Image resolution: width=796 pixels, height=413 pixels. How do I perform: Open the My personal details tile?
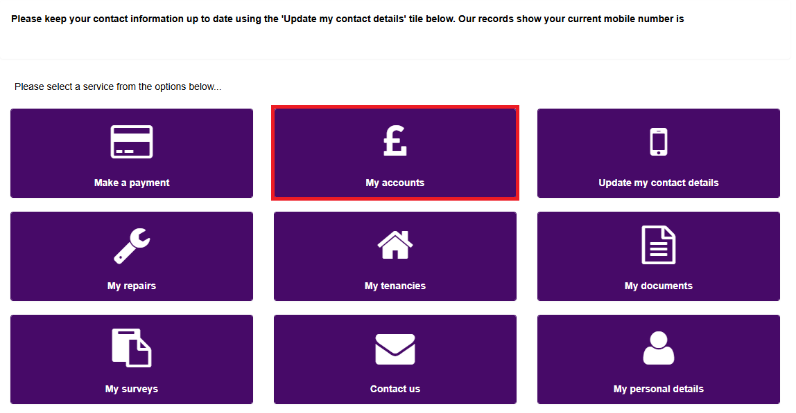coord(658,359)
